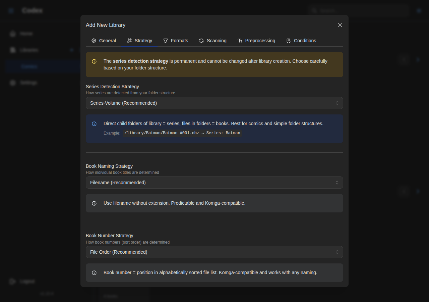Click the blue info icon beside folder description
The height and width of the screenshot is (302, 429).
click(x=94, y=124)
